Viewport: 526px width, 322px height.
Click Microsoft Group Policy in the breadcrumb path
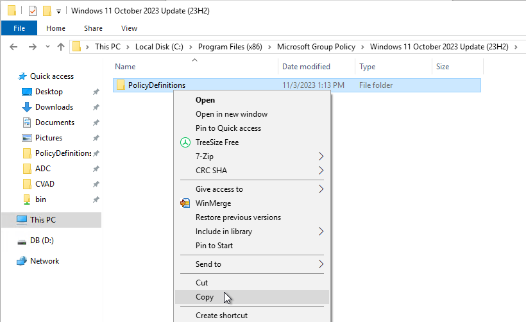pos(316,47)
